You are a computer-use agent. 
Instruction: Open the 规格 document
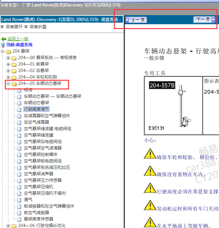[28, 90]
